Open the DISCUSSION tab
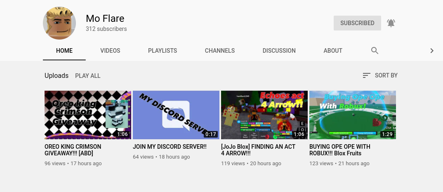 (x=279, y=51)
